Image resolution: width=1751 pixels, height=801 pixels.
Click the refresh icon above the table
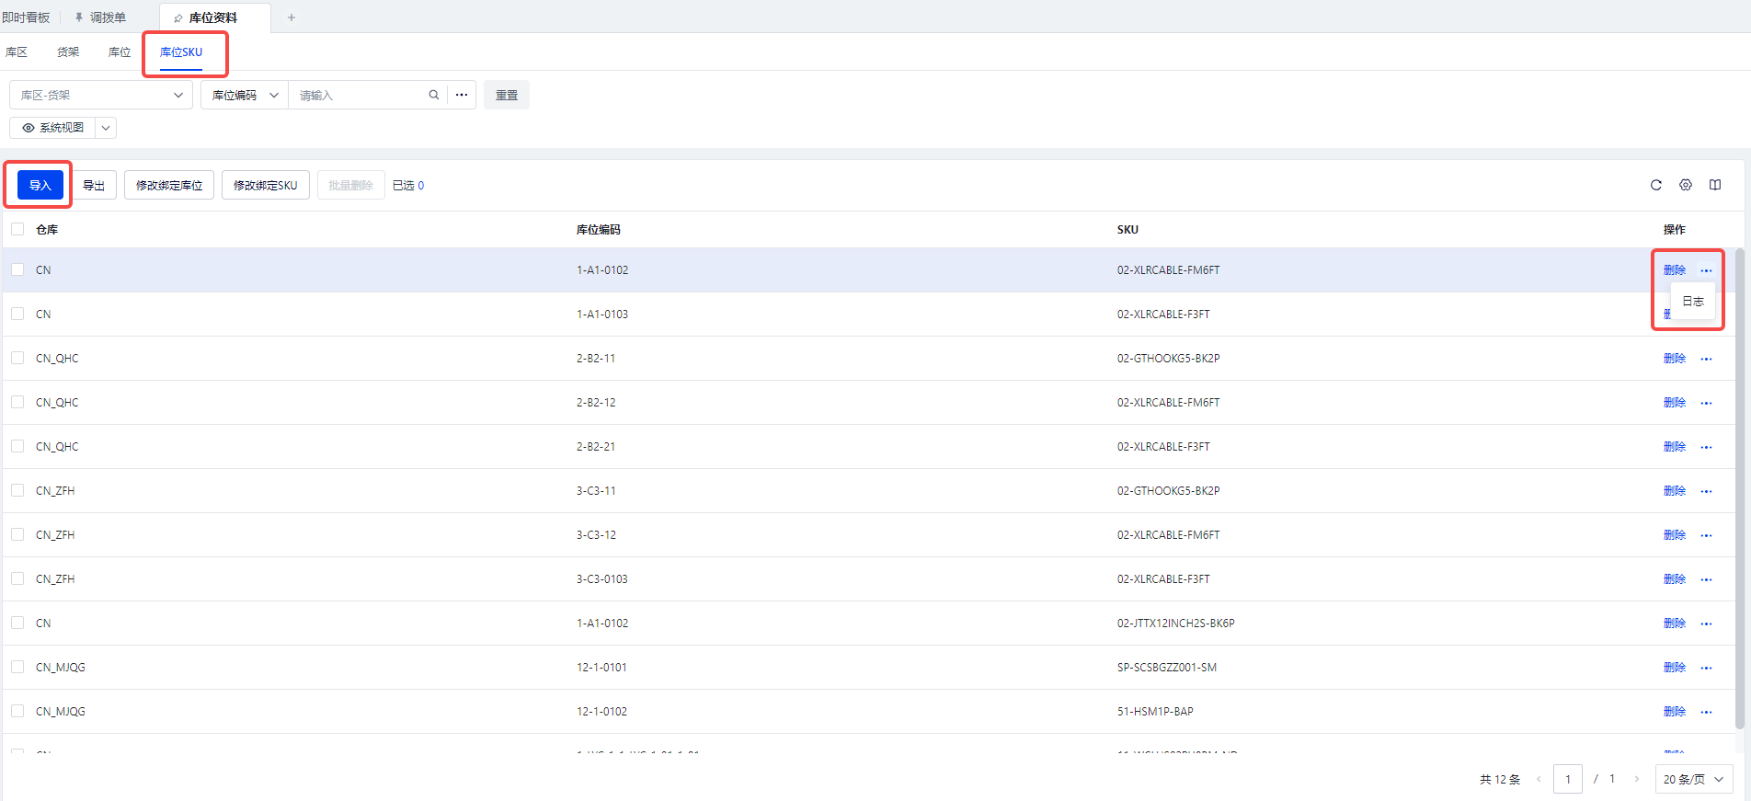1655,185
